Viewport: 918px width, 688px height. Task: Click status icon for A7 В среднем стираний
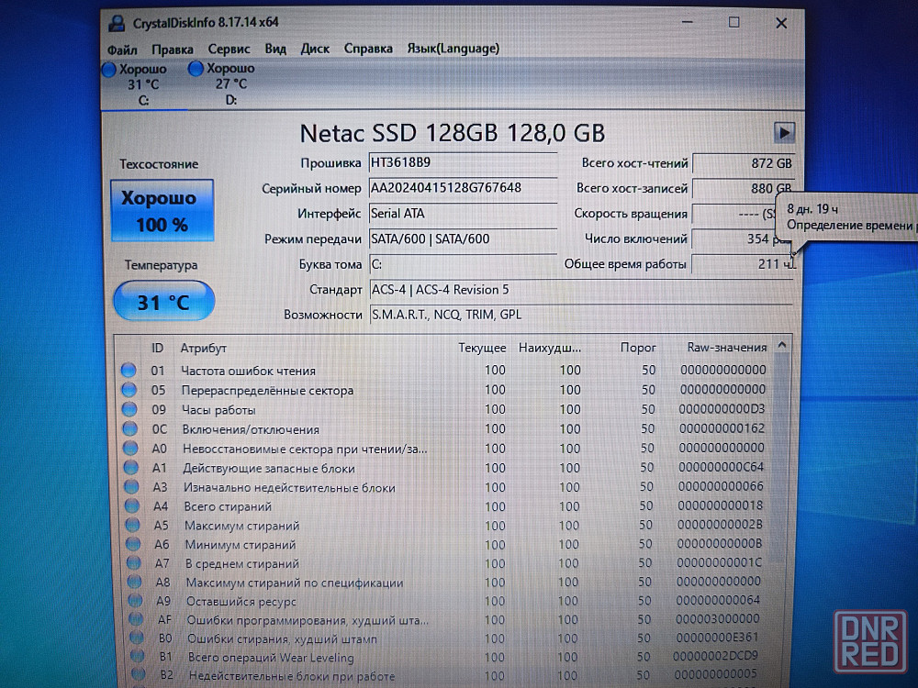click(135, 563)
